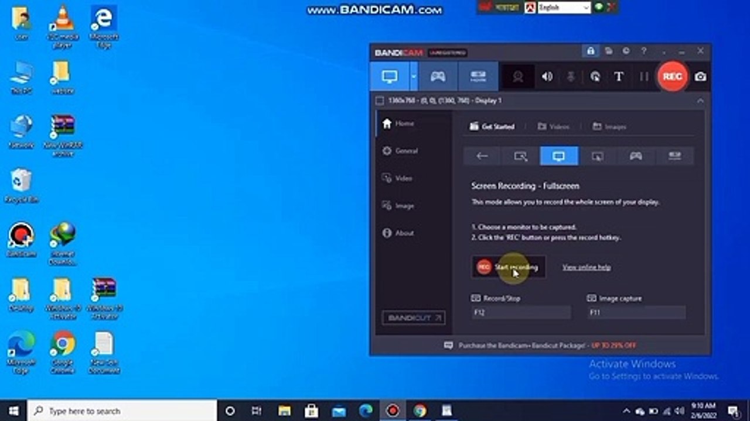
Task: Switch to the Videos tab
Action: coord(553,126)
